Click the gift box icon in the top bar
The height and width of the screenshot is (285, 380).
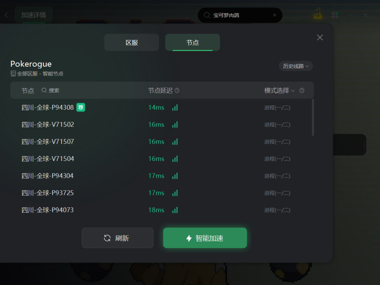tap(318, 14)
